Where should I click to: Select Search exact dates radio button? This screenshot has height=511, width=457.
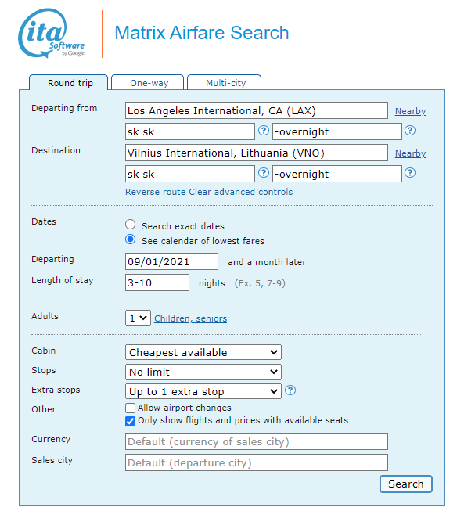(131, 225)
